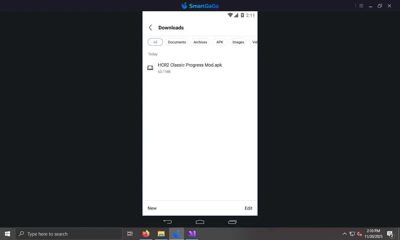The image size is (400, 240).
Task: Open Task View on the taskbar
Action: point(130,234)
